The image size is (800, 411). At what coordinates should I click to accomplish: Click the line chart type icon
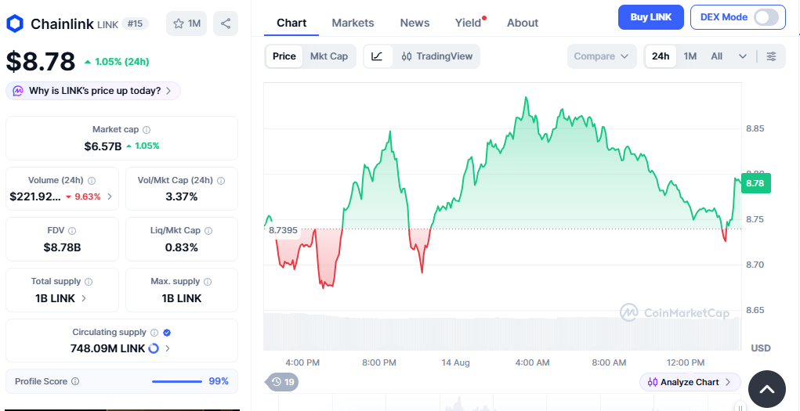378,56
